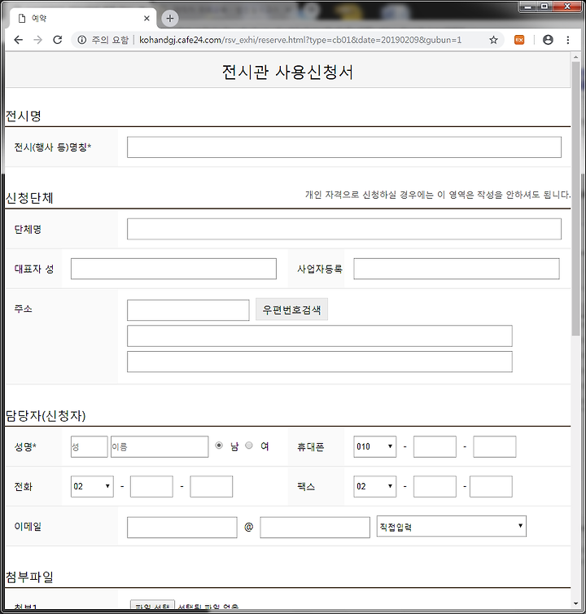
Task: Click the 이메일 domain field after @
Action: pyautogui.click(x=315, y=528)
